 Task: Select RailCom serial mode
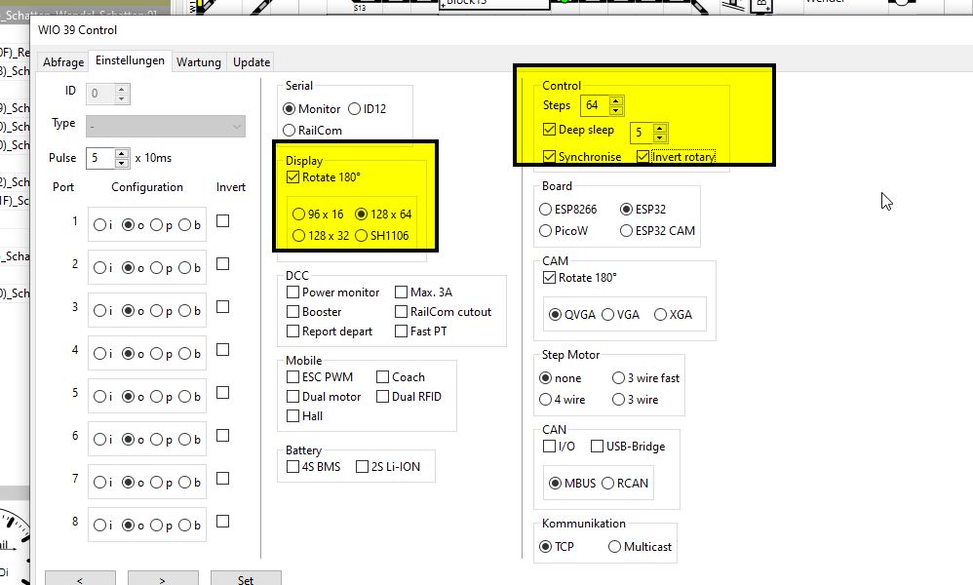(x=290, y=131)
